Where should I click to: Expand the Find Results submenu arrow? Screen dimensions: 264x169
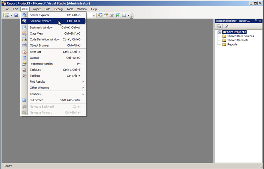(x=83, y=82)
